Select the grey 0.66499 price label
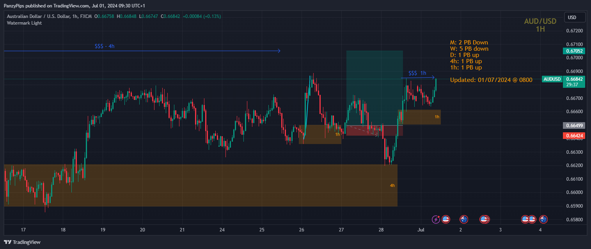Viewport: 591px width, 249px height. pyautogui.click(x=573, y=125)
